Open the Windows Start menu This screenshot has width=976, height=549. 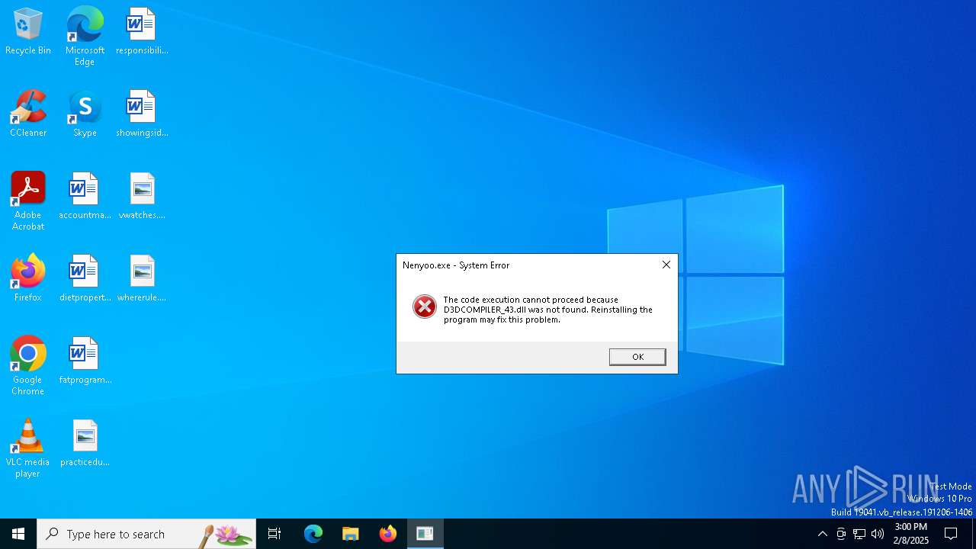coord(18,534)
